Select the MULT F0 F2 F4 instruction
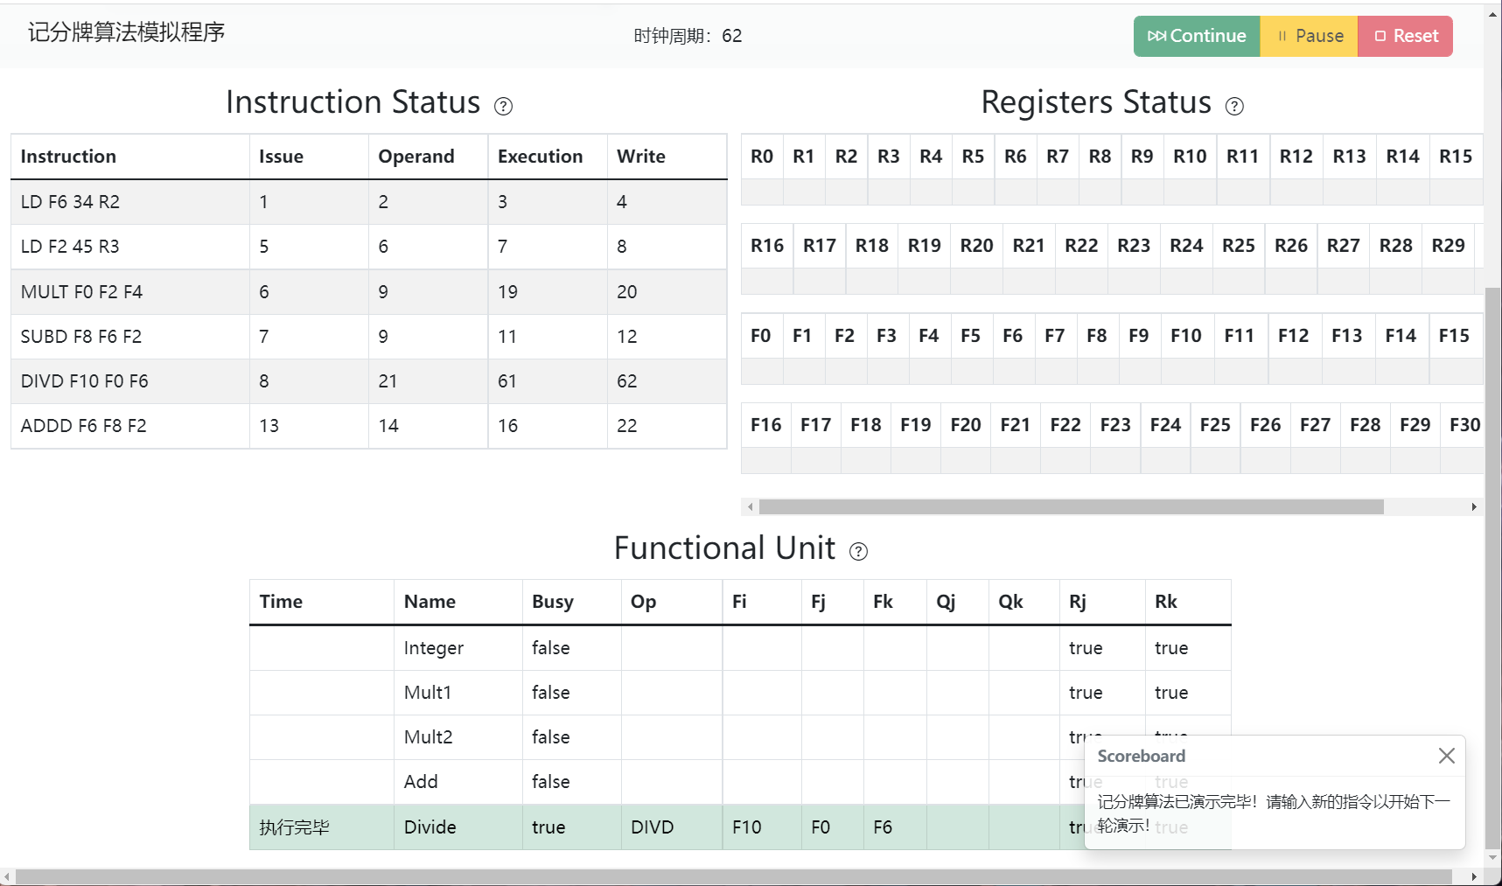The image size is (1502, 886). click(x=81, y=292)
